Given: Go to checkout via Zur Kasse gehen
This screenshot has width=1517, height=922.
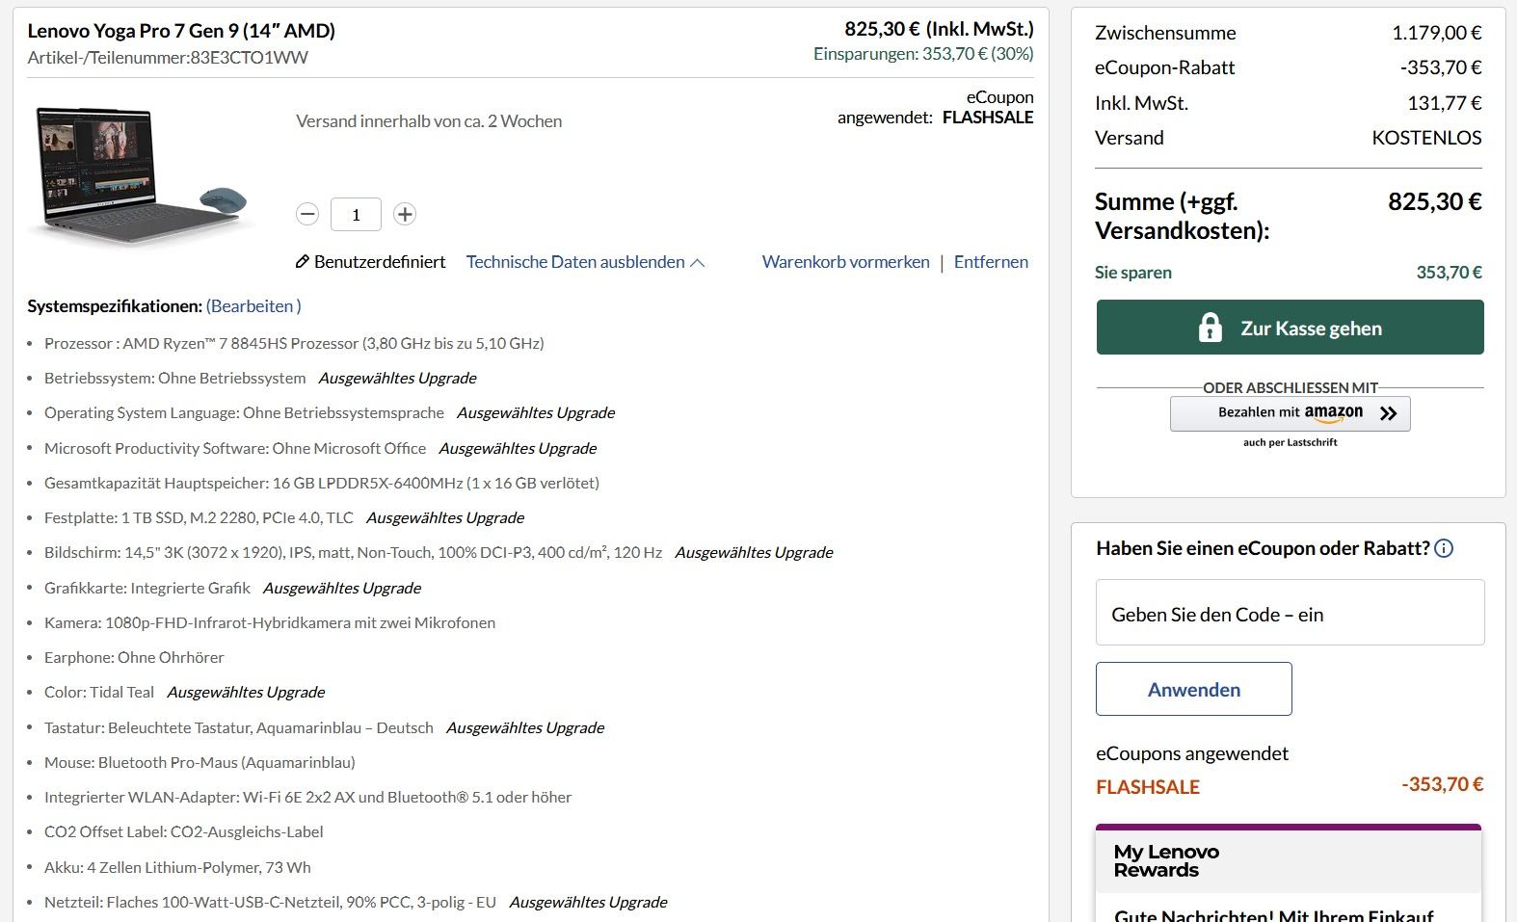Looking at the screenshot, I should point(1310,328).
